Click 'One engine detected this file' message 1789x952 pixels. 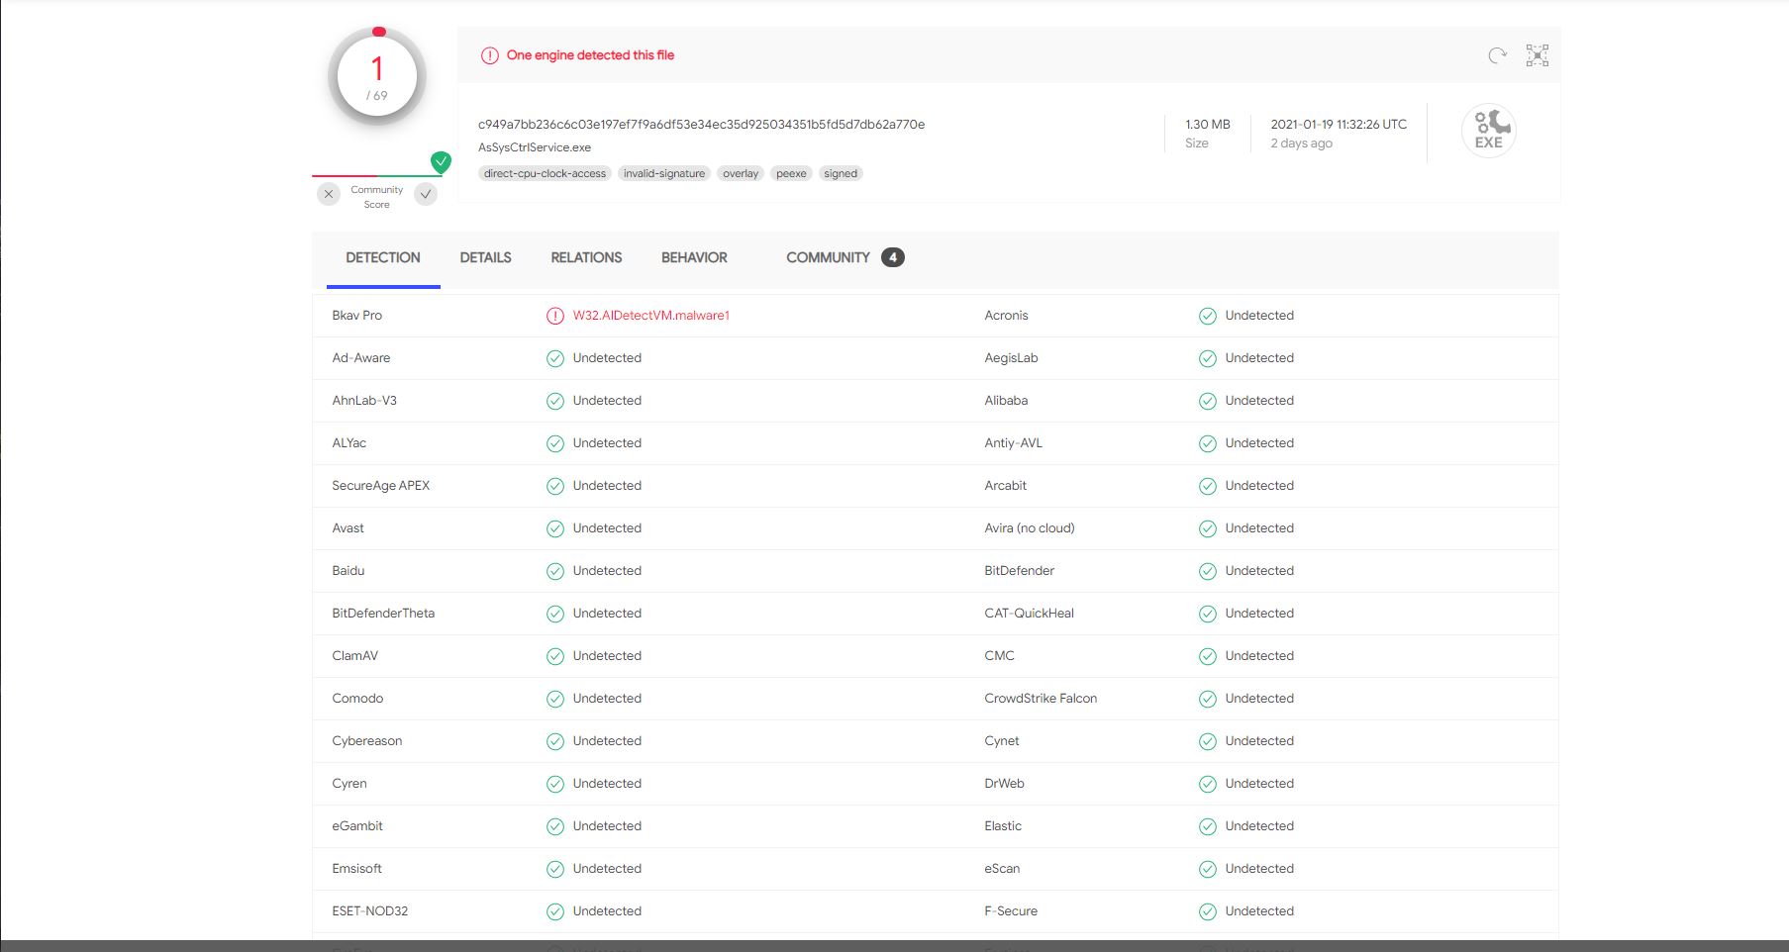(x=590, y=55)
